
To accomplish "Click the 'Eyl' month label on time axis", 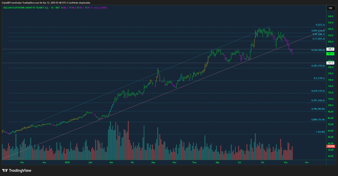I will point(239,162).
